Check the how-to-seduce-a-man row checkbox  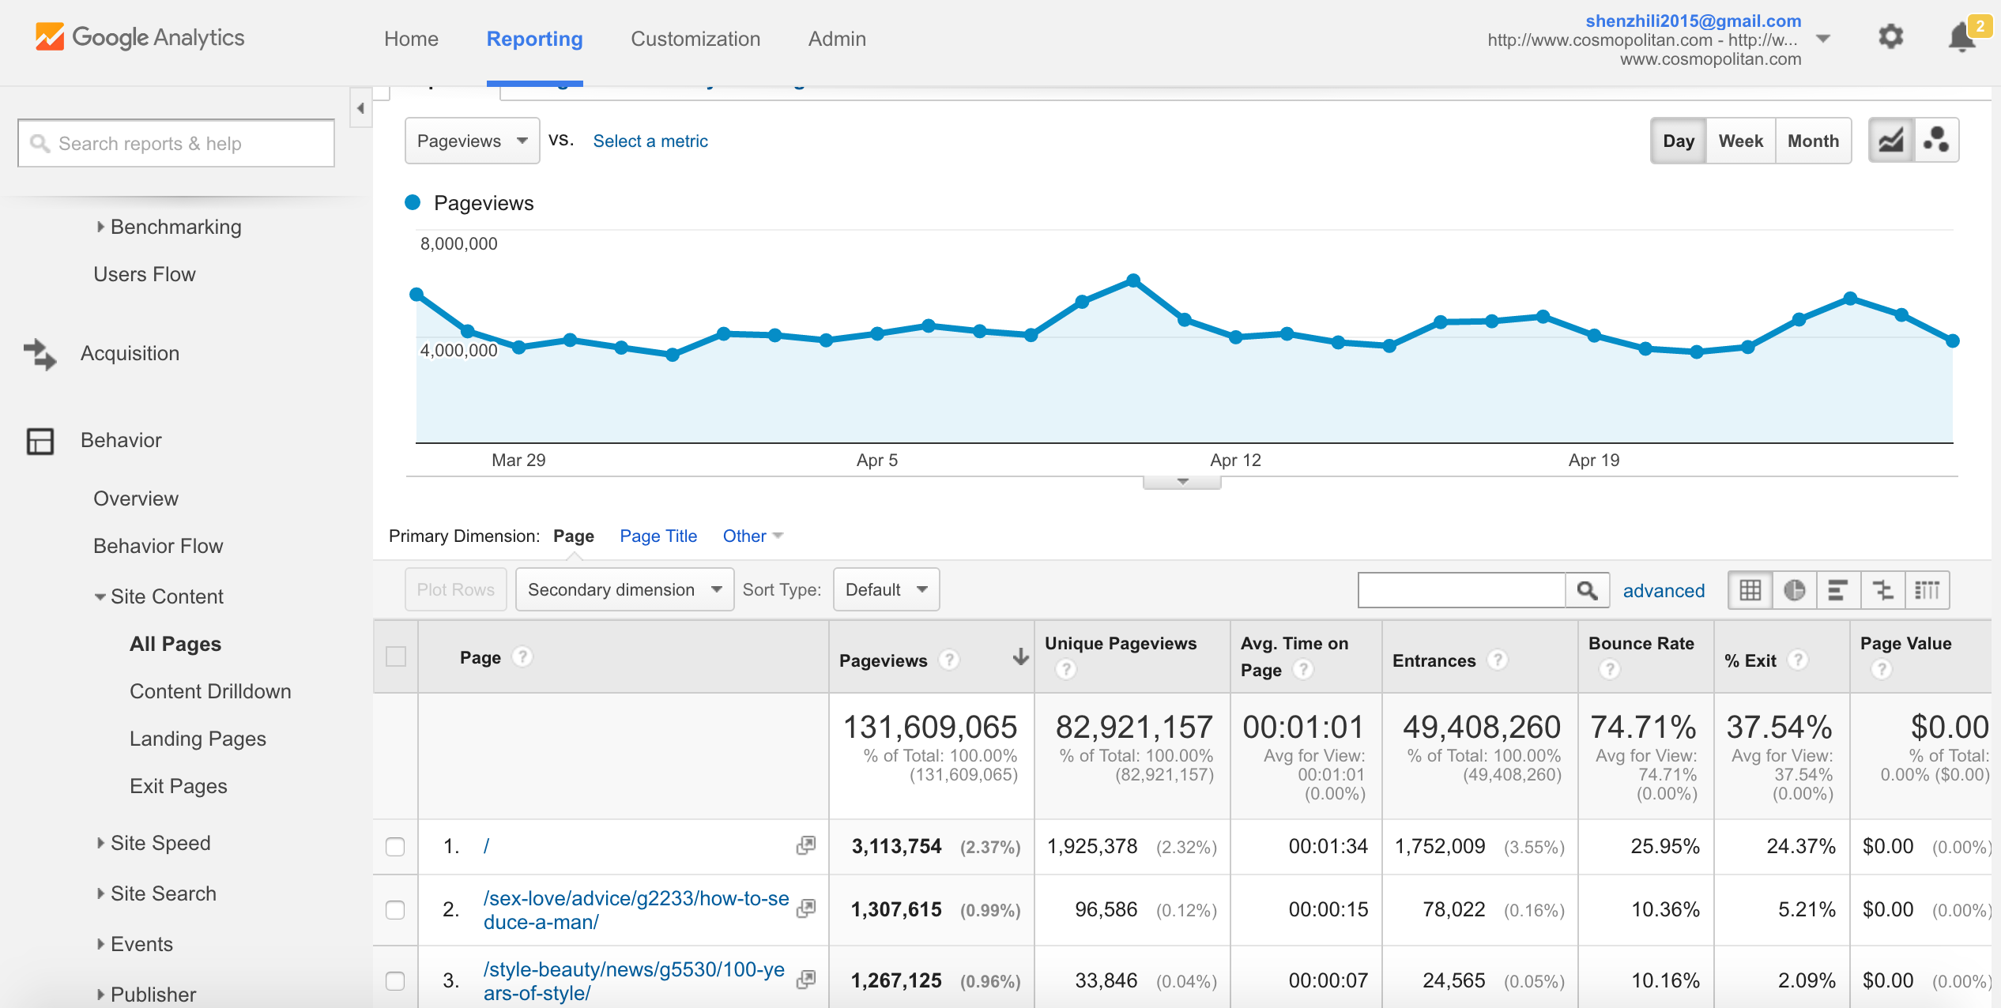pos(395,910)
